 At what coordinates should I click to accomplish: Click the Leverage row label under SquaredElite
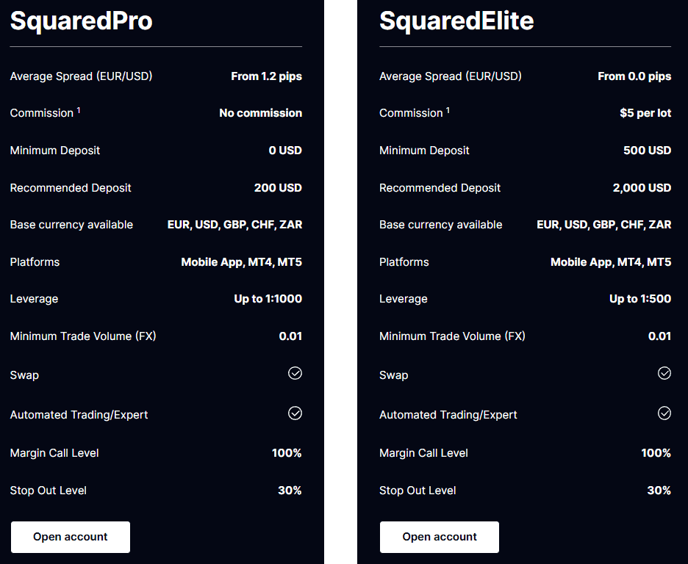tap(403, 298)
